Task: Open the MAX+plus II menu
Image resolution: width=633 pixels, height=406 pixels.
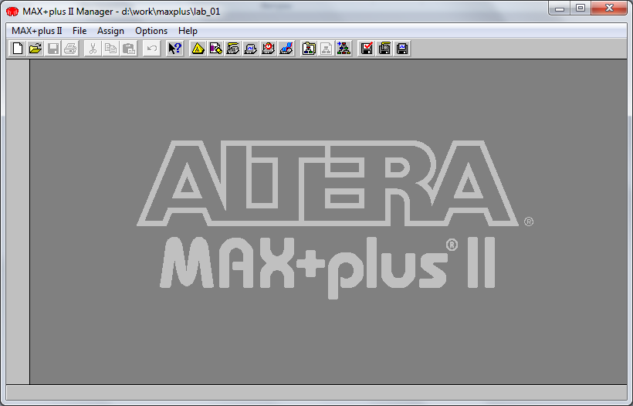Action: pos(37,31)
